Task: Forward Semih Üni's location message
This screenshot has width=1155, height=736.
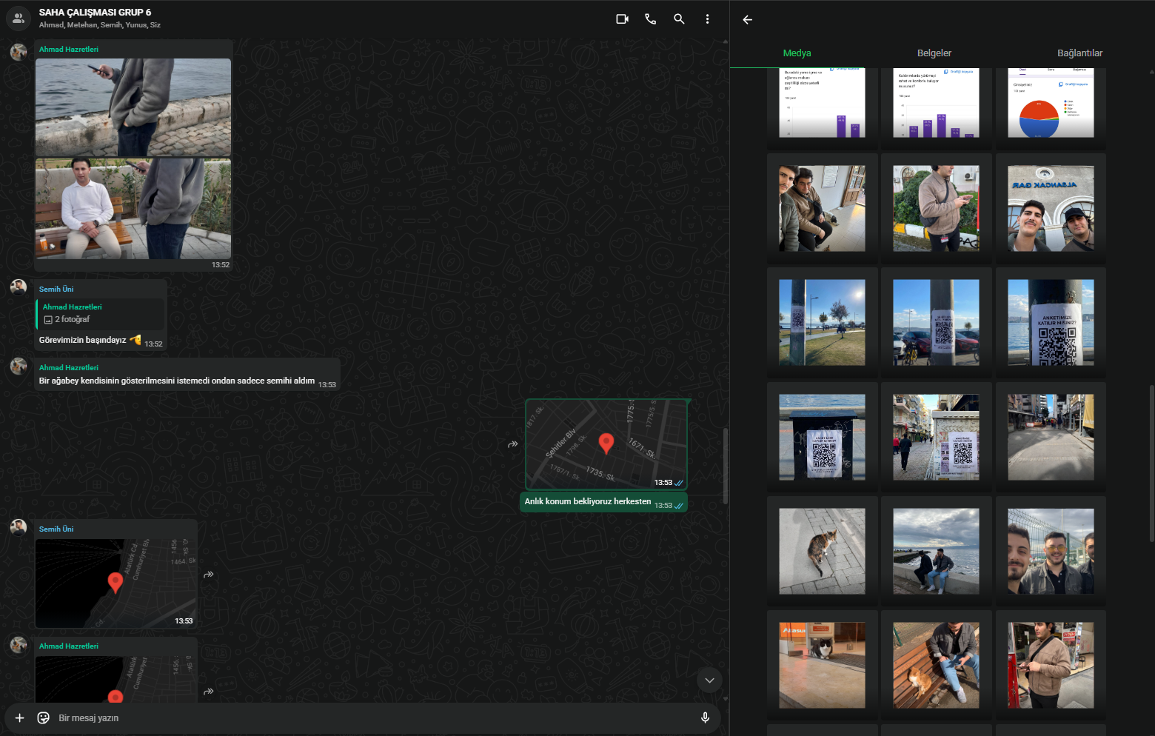Action: [x=209, y=574]
